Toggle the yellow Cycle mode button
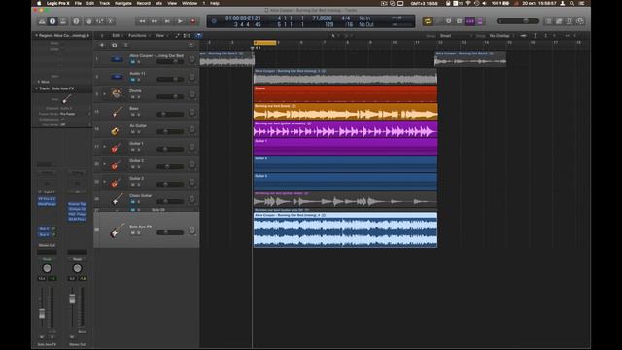The image size is (622, 350). (428, 21)
